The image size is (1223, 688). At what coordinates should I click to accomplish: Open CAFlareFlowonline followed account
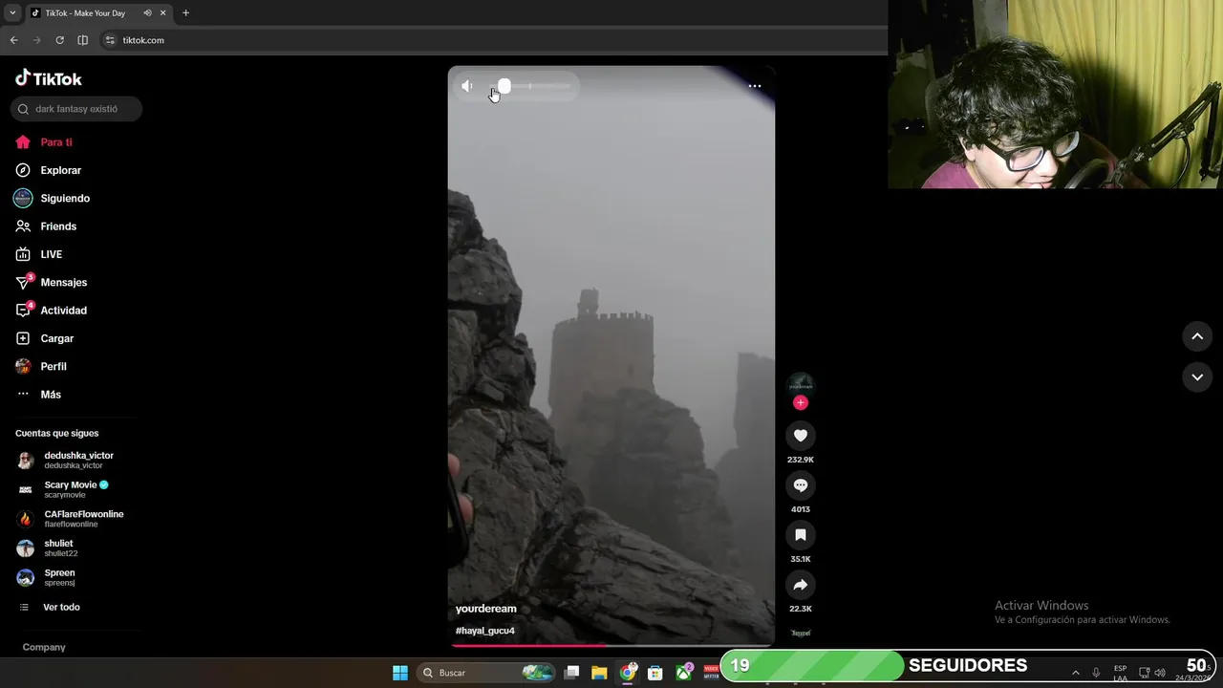click(x=71, y=519)
